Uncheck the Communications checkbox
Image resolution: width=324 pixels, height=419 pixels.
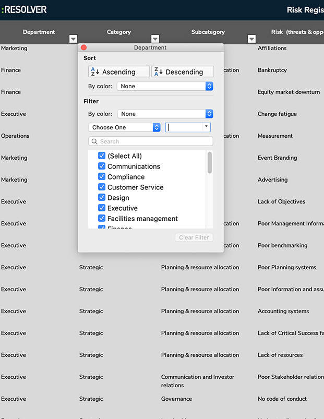tap(102, 166)
